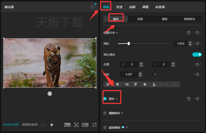
Task: Click the 缩放 slider handle
Action: 129,44
